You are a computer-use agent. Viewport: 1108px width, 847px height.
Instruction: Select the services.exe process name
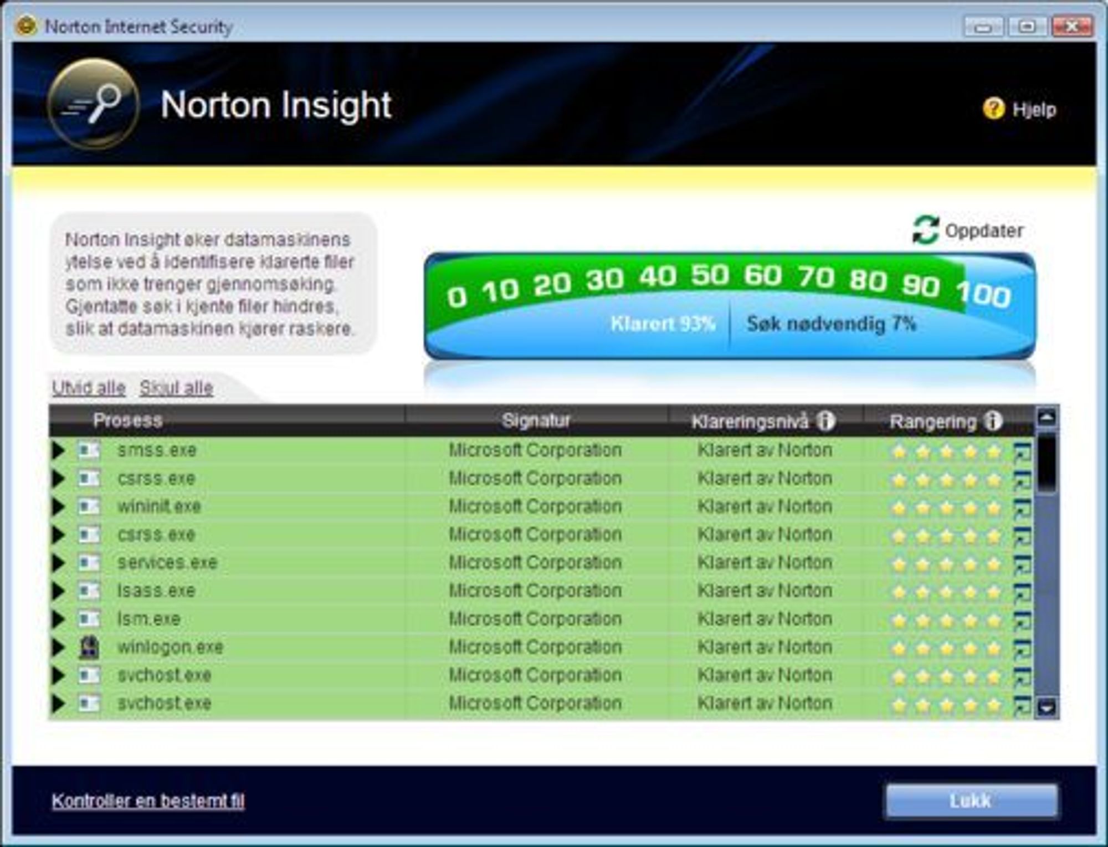point(167,563)
